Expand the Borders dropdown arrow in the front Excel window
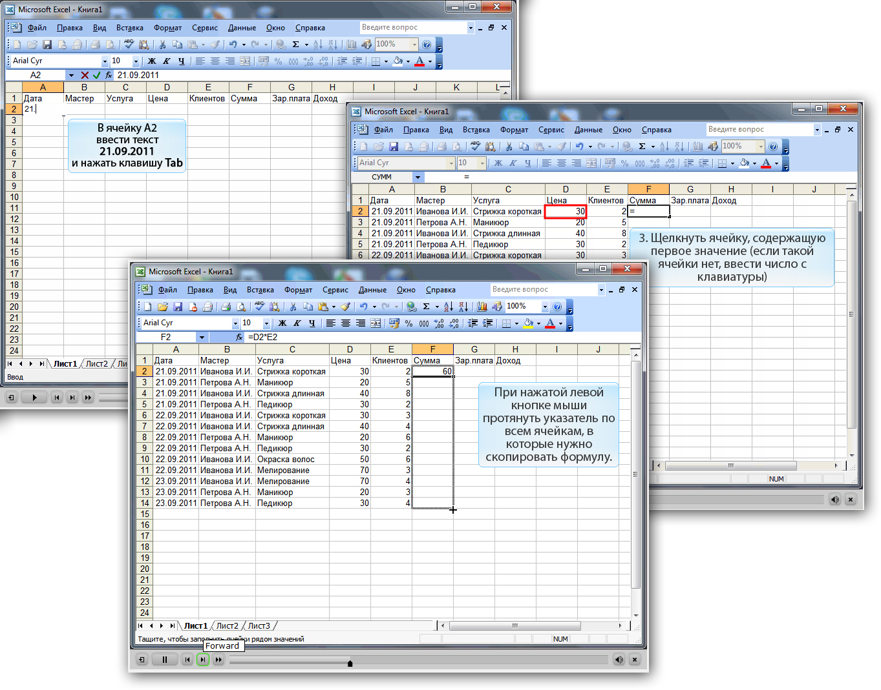Viewport: 881px width, 690px height. pos(516,323)
